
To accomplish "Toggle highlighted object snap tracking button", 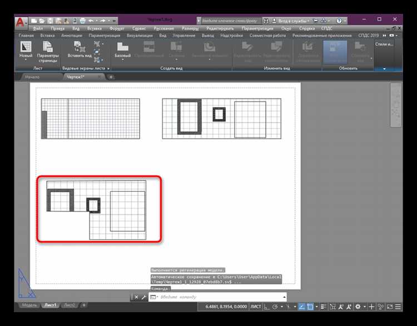I will click(x=301, y=307).
